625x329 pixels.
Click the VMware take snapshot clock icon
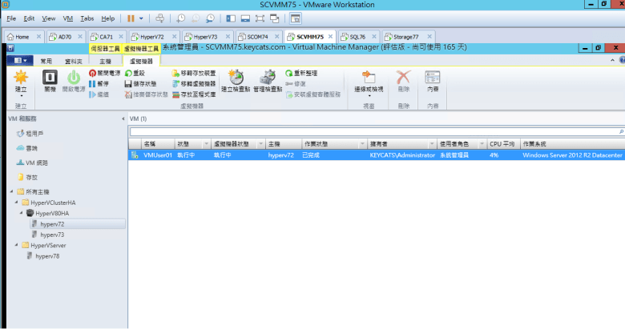tap(181, 18)
